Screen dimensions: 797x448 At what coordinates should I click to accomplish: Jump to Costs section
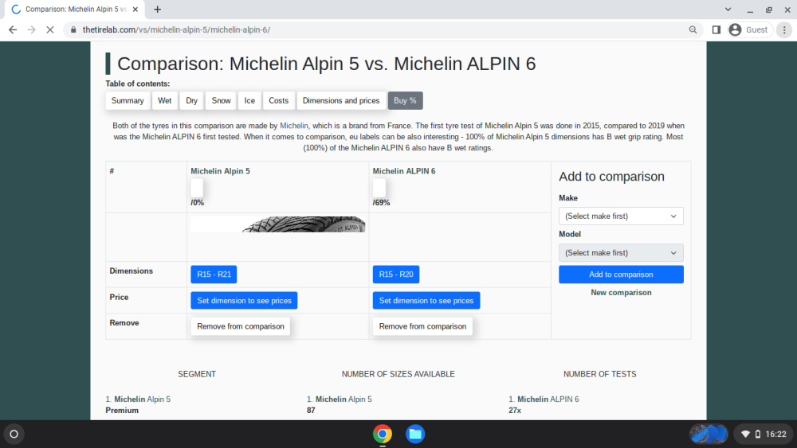coord(278,100)
